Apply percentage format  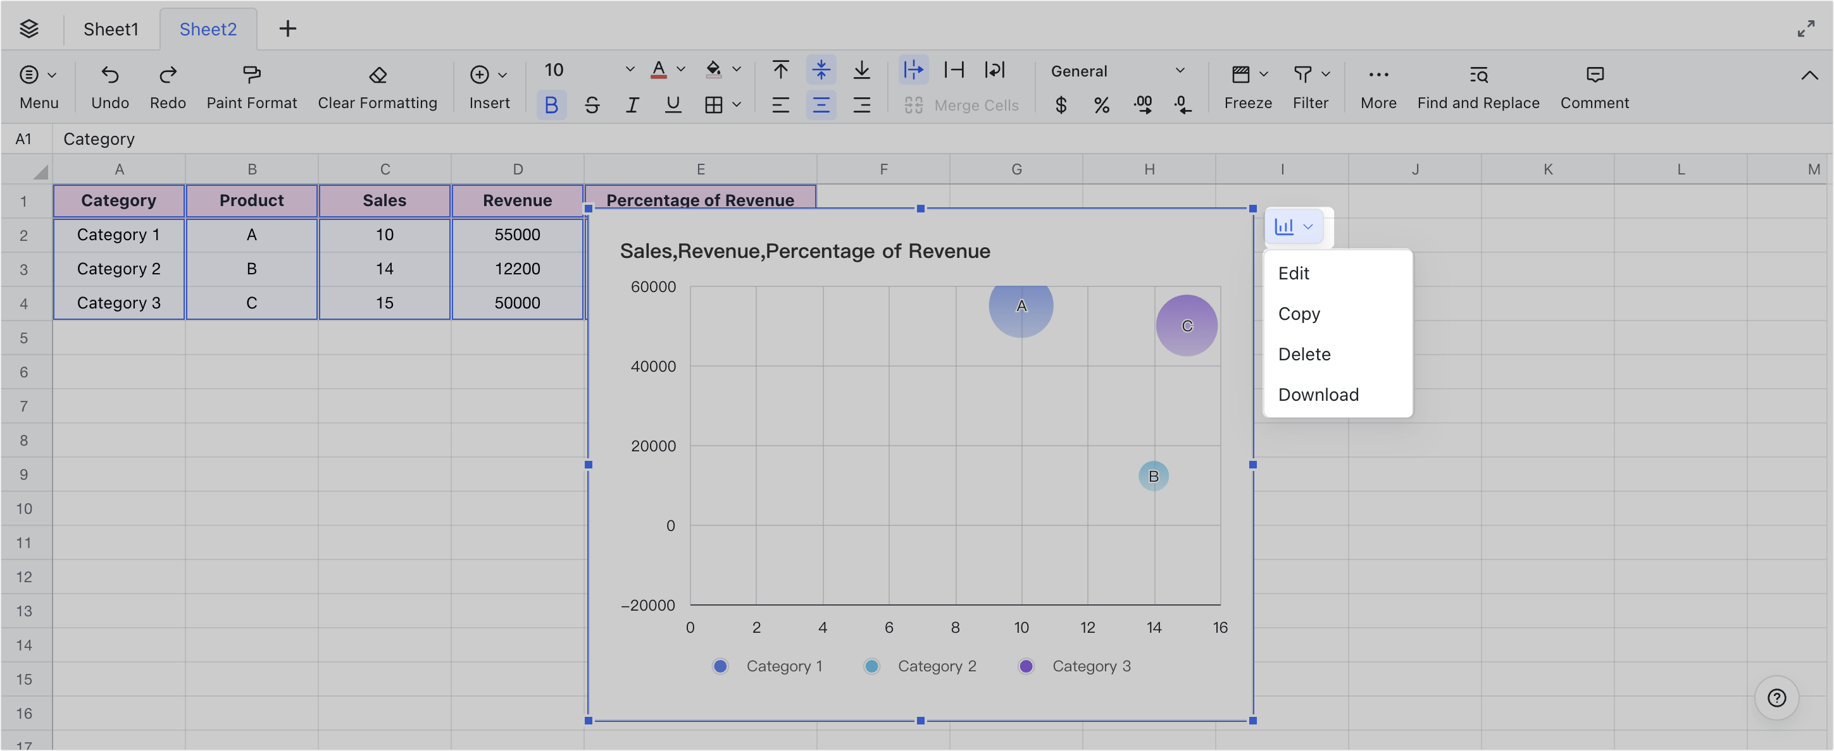point(1101,104)
